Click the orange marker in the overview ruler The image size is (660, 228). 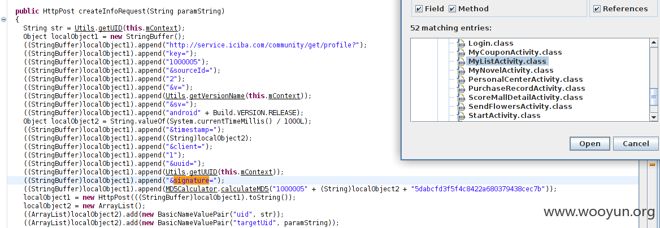tap(652, 164)
